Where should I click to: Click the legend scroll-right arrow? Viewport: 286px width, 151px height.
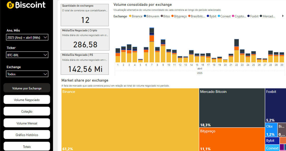(x=283, y=16)
